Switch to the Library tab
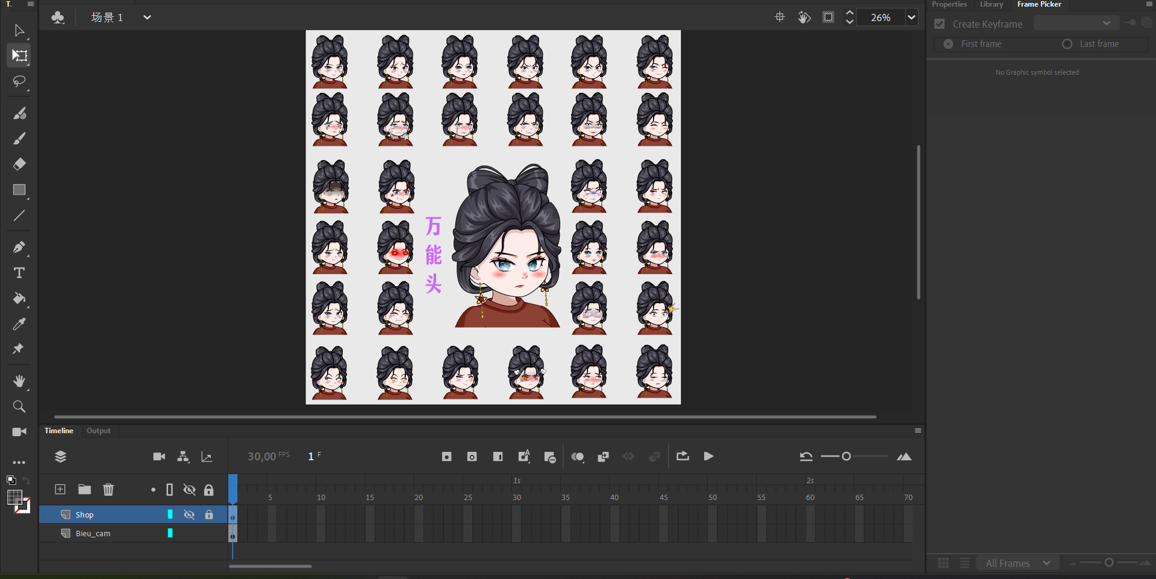The width and height of the screenshot is (1156, 579). pyautogui.click(x=991, y=4)
